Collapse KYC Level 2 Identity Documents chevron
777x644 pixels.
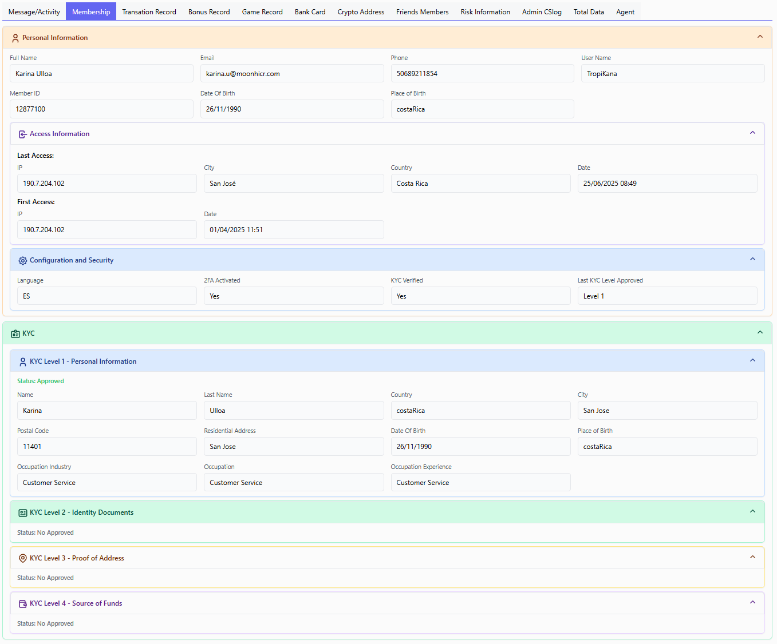coord(752,512)
